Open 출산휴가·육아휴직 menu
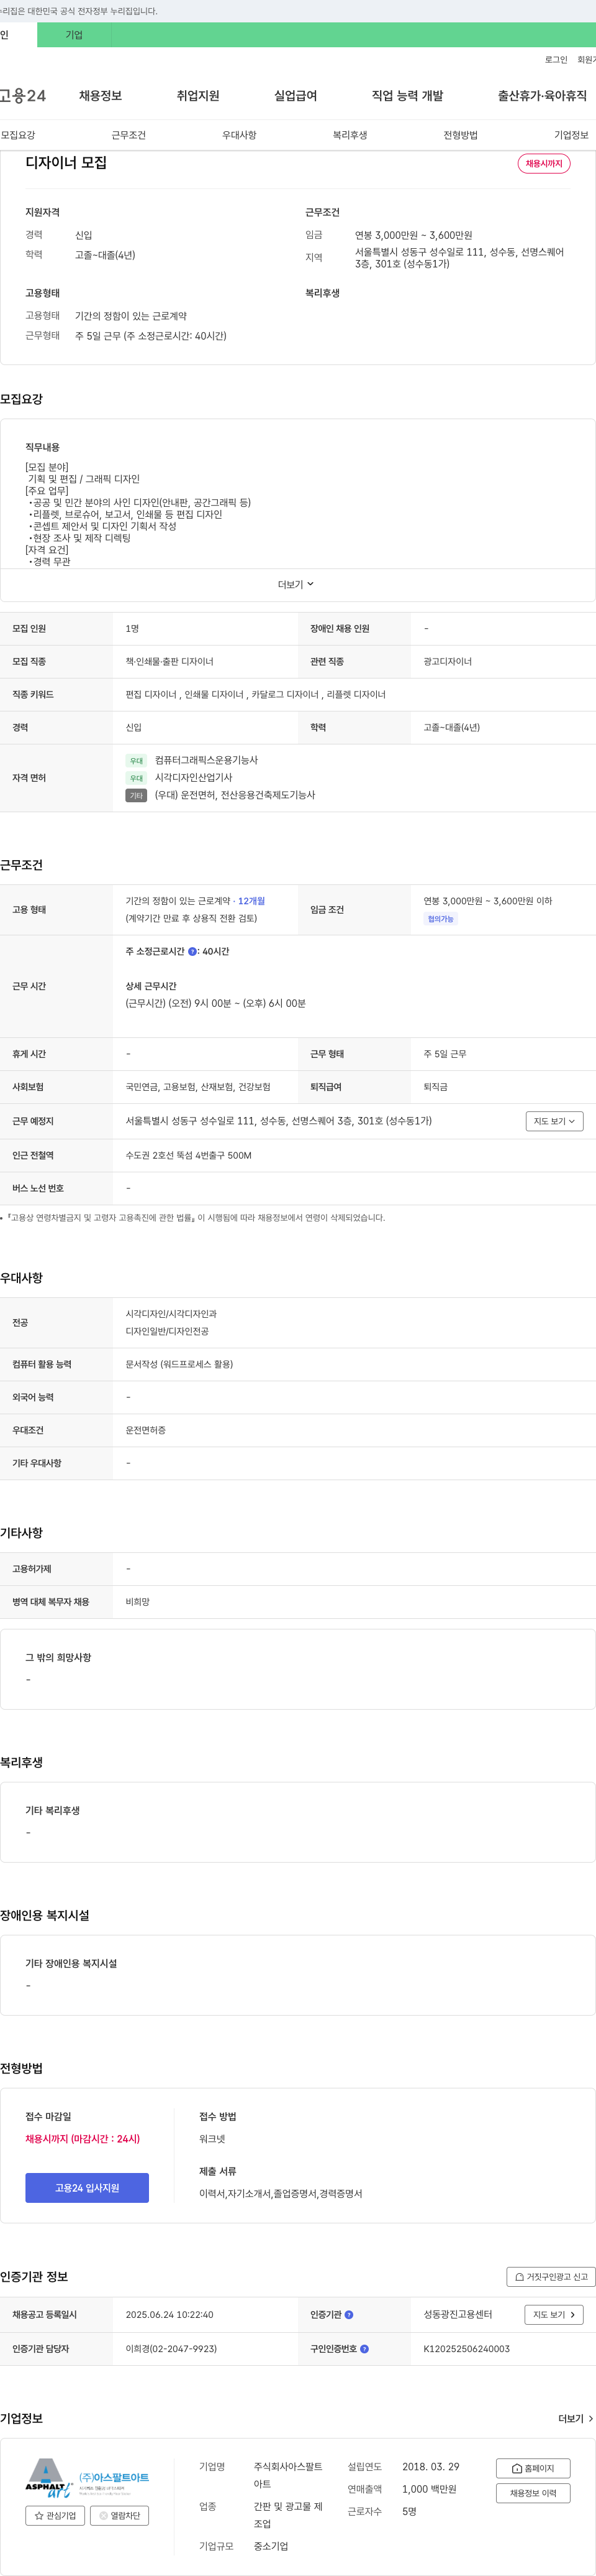Viewport: 596px width, 2576px height. (542, 96)
